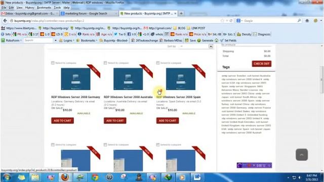Open RDP Windows Server 2008 Spain link
Image resolution: width=324 pixels, height=182 pixels.
point(179,97)
